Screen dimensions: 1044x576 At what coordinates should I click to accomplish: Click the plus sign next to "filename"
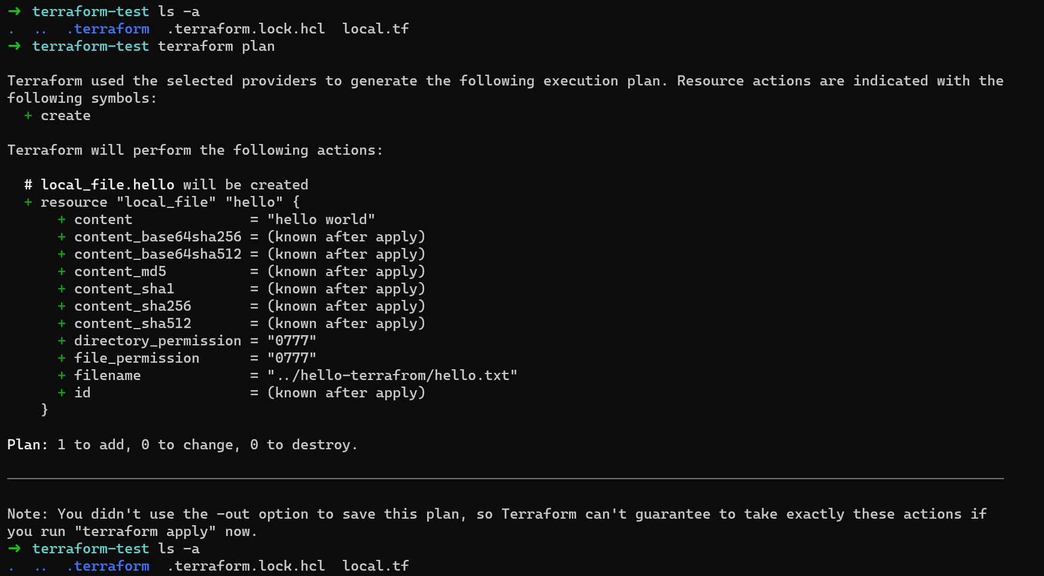[62, 375]
